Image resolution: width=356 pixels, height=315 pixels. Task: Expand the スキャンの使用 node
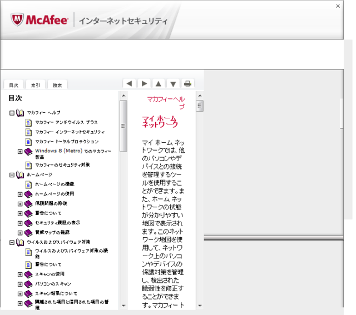click(x=20, y=274)
